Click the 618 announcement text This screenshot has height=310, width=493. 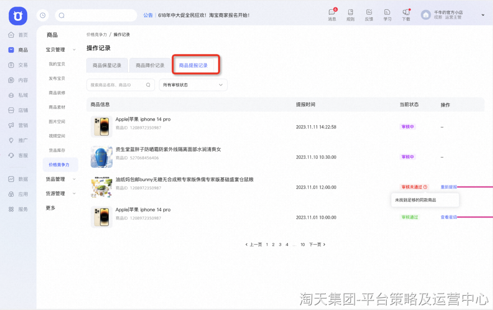pos(204,15)
